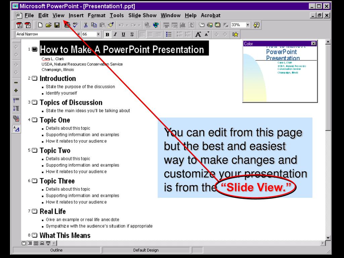Viewport: 344px width, 258px height.
Task: Open the Slide Layout icon
Action: coord(210,25)
